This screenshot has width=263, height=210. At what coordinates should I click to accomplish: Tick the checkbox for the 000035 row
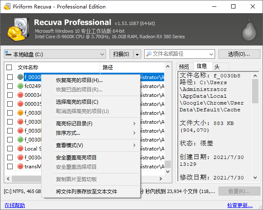click(x=10, y=104)
